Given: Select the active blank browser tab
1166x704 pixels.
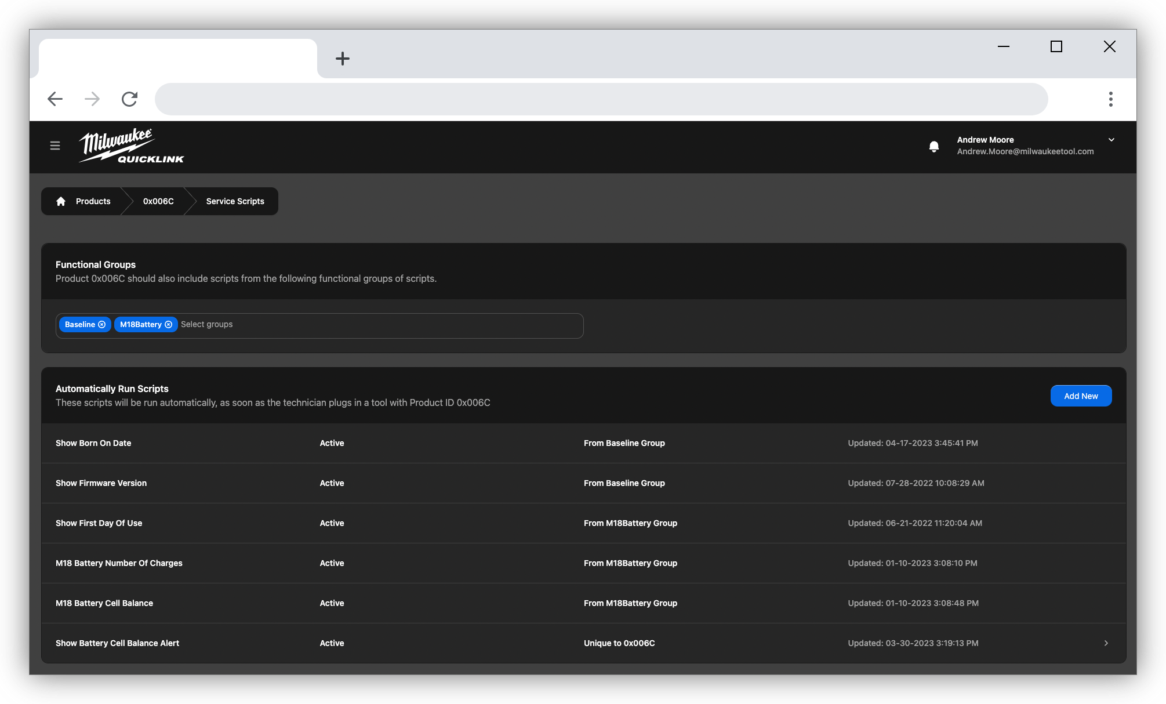Looking at the screenshot, I should pos(178,59).
